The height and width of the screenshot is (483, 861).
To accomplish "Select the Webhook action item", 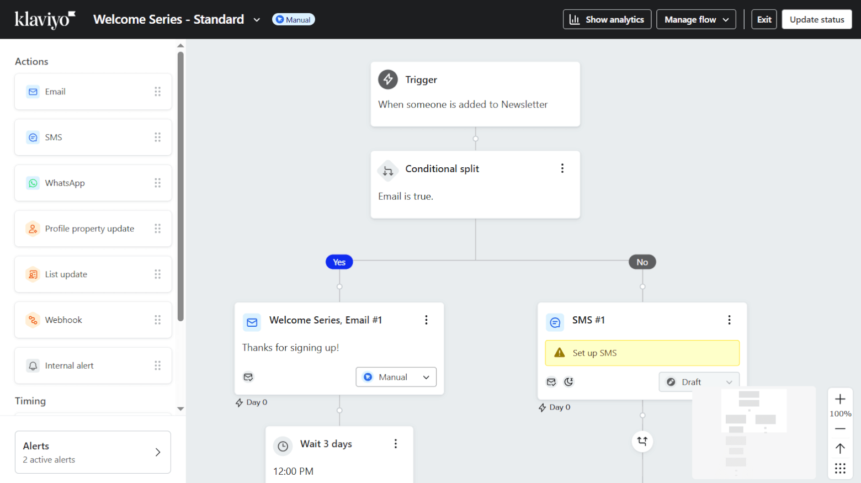I will point(93,320).
